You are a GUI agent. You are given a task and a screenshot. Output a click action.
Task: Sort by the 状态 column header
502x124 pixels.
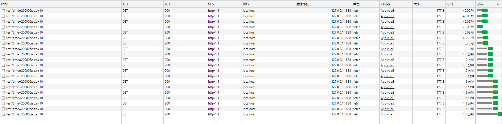pyautogui.click(x=168, y=4)
